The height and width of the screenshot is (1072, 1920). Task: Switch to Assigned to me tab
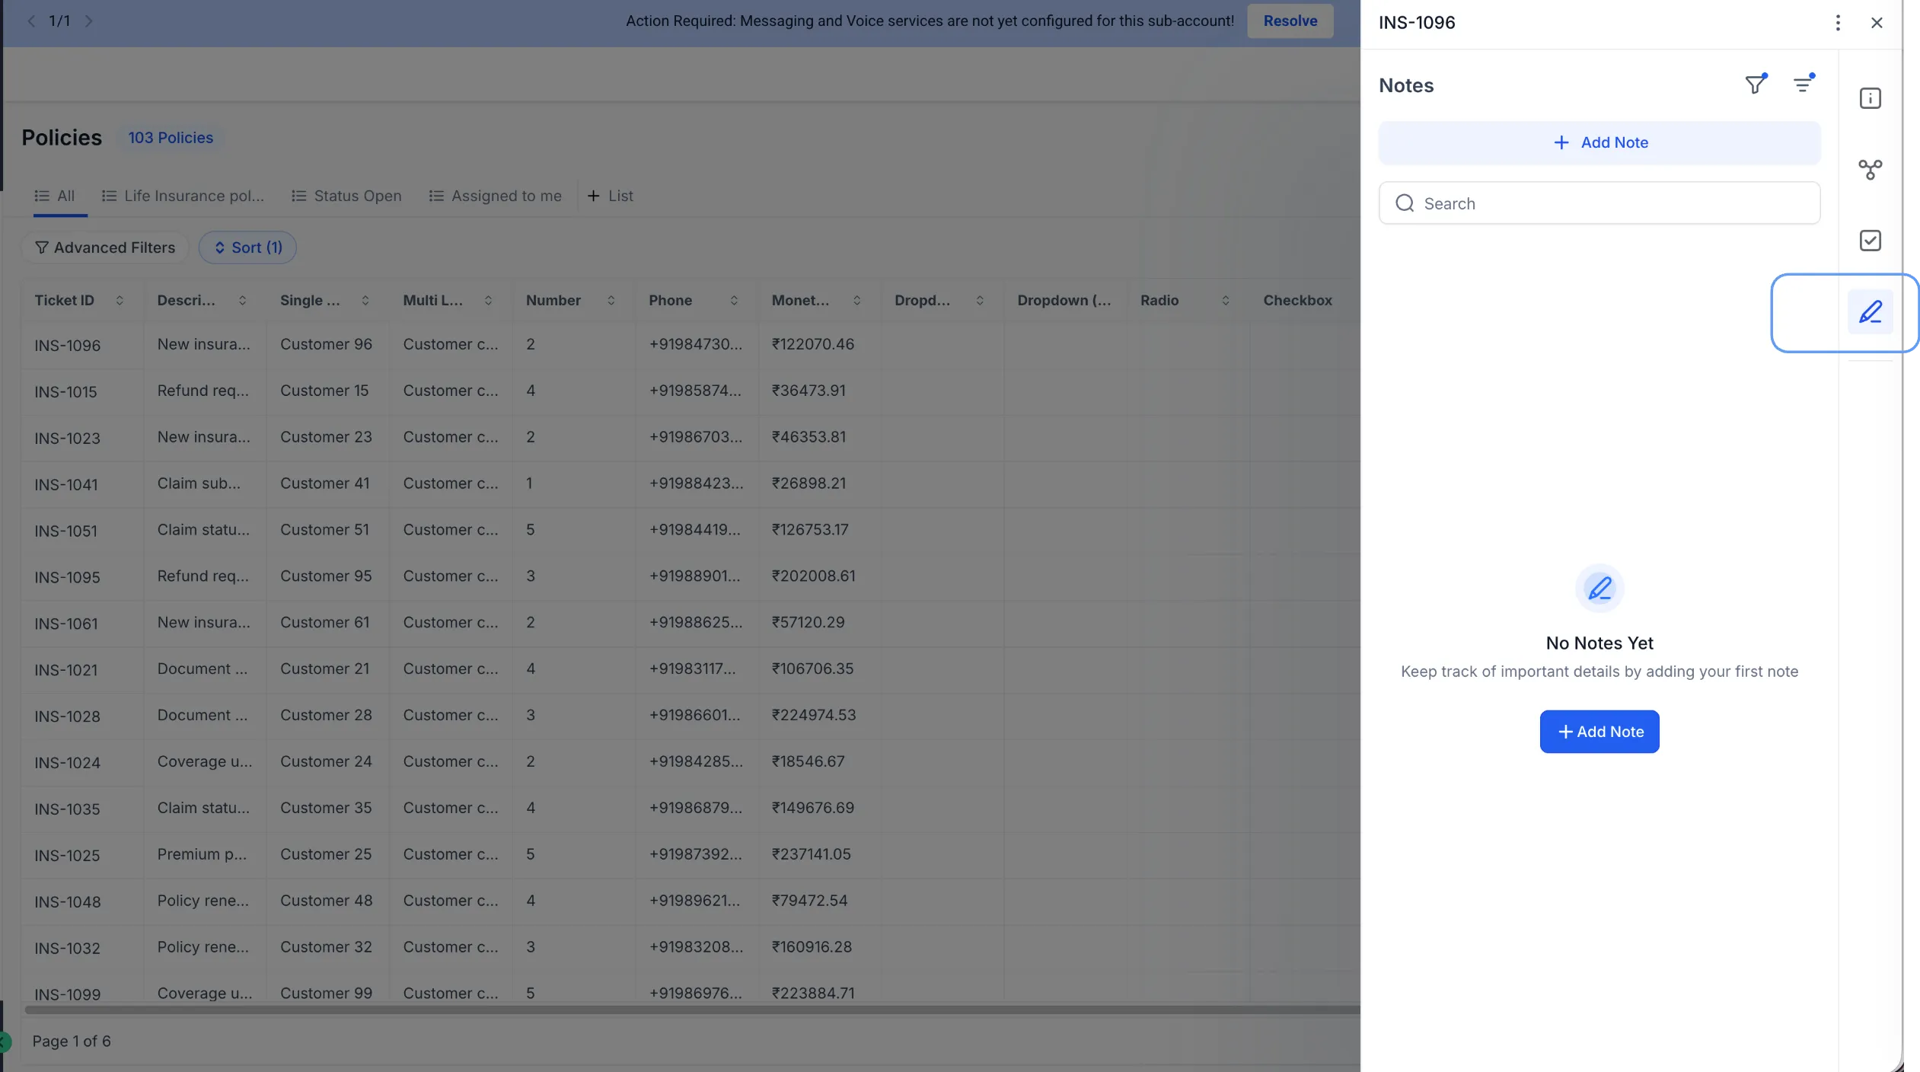496,196
